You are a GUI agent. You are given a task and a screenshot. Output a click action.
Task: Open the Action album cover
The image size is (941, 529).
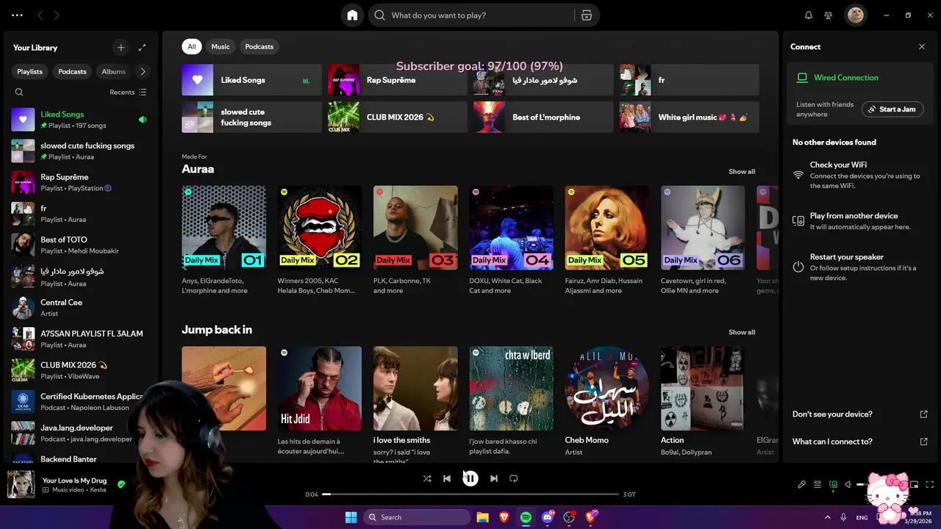pyautogui.click(x=702, y=389)
